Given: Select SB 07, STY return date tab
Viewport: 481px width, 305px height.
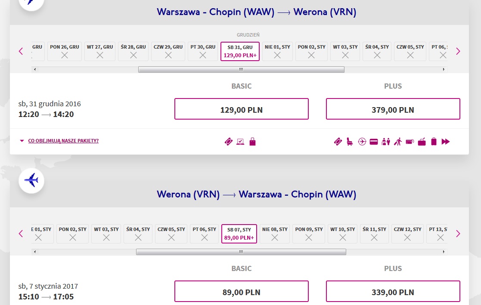Looking at the screenshot, I should point(239,234).
